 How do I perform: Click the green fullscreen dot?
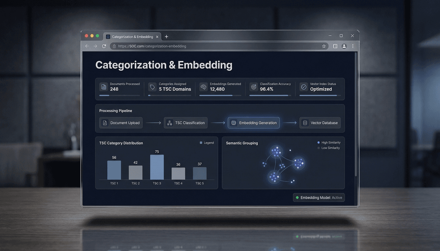coord(98,36)
